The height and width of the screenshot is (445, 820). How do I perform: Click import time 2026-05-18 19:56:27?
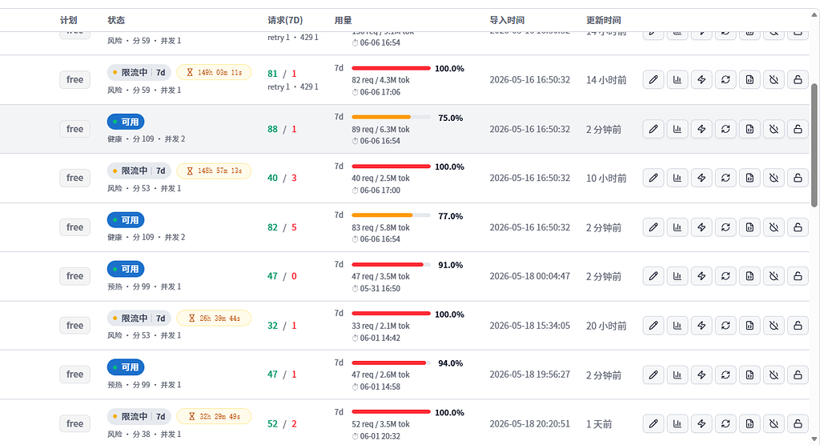click(530, 375)
